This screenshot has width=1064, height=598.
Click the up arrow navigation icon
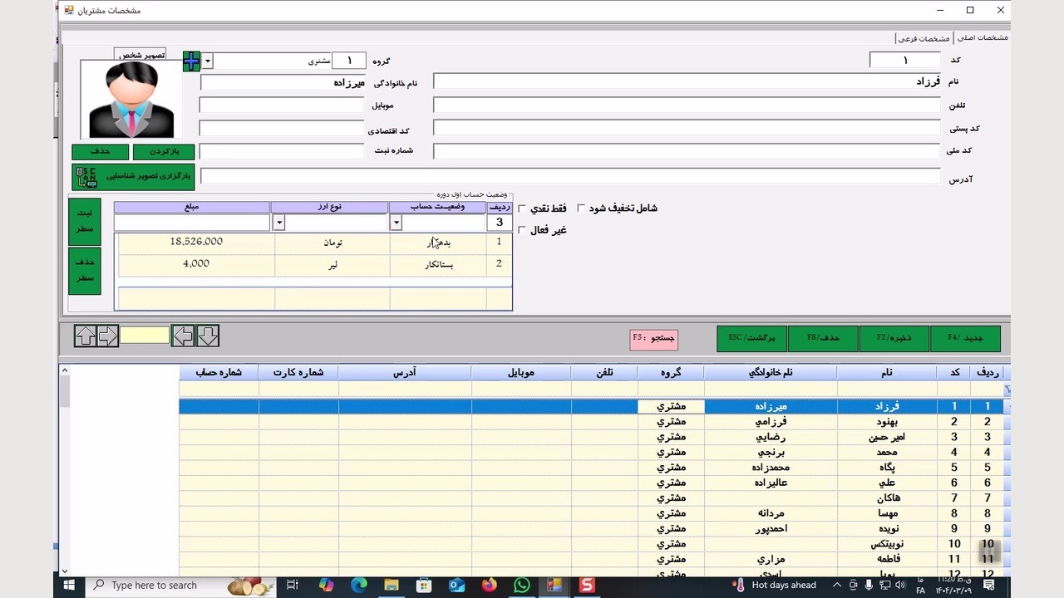(86, 336)
